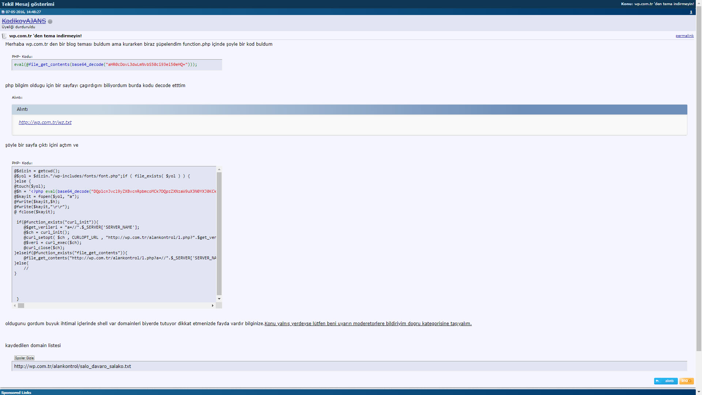Click 'Üyeliği durduruldu' user status text
Image resolution: width=702 pixels, height=395 pixels.
click(x=18, y=27)
